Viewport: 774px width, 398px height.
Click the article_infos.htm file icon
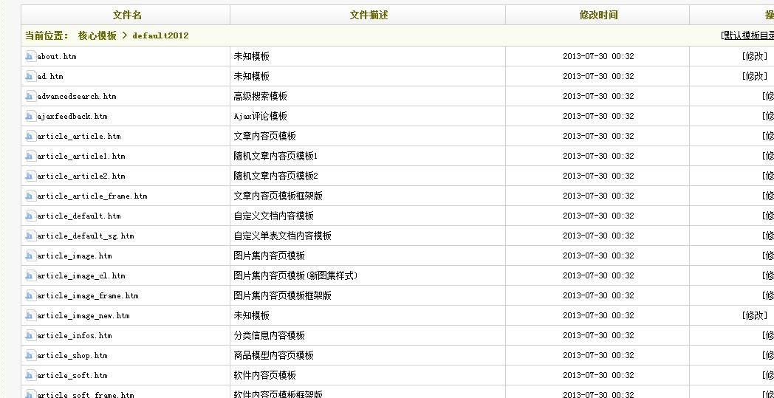coord(30,335)
